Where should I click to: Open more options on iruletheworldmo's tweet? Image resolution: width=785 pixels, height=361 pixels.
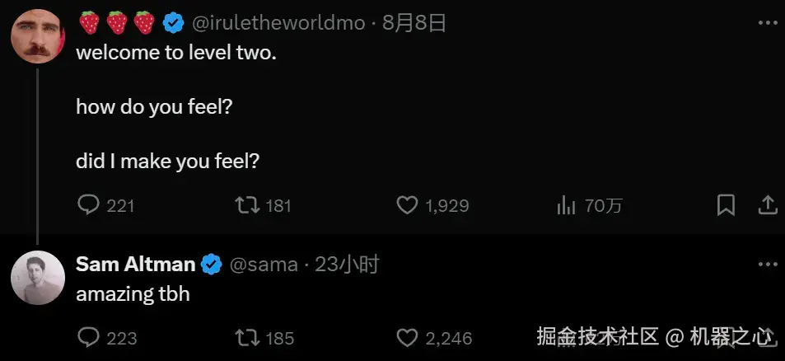767,23
